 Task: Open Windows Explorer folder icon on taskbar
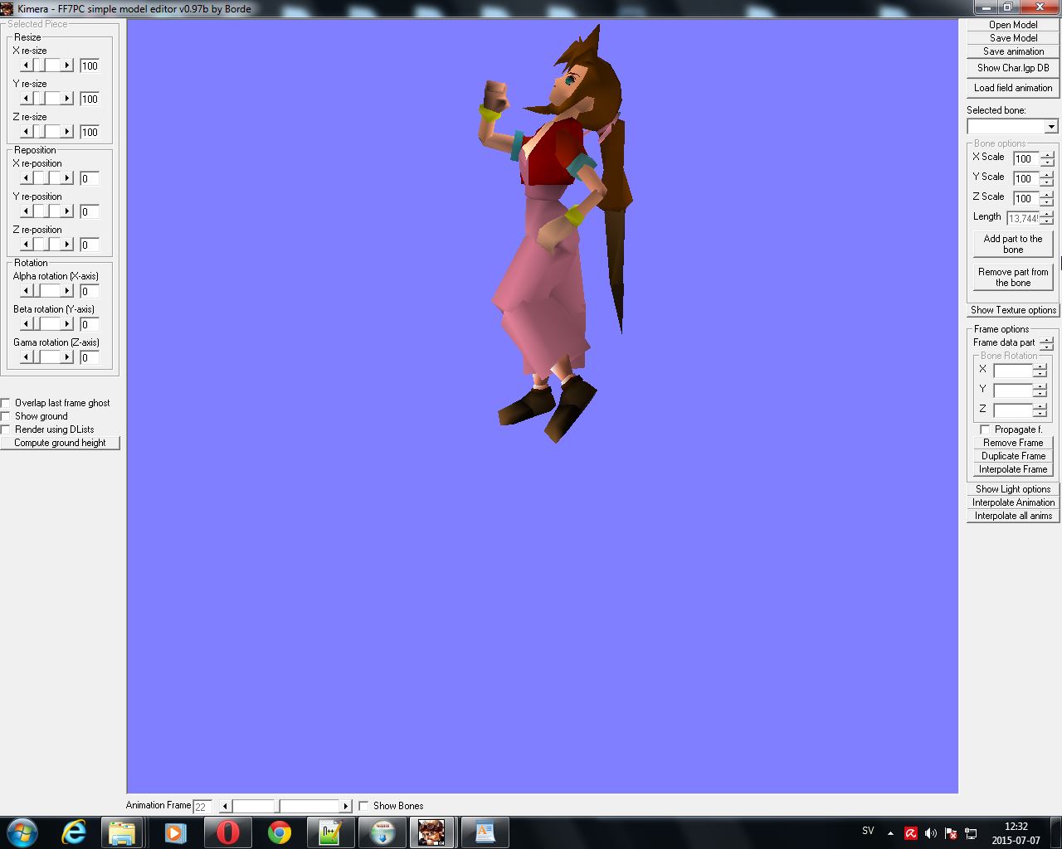(122, 832)
